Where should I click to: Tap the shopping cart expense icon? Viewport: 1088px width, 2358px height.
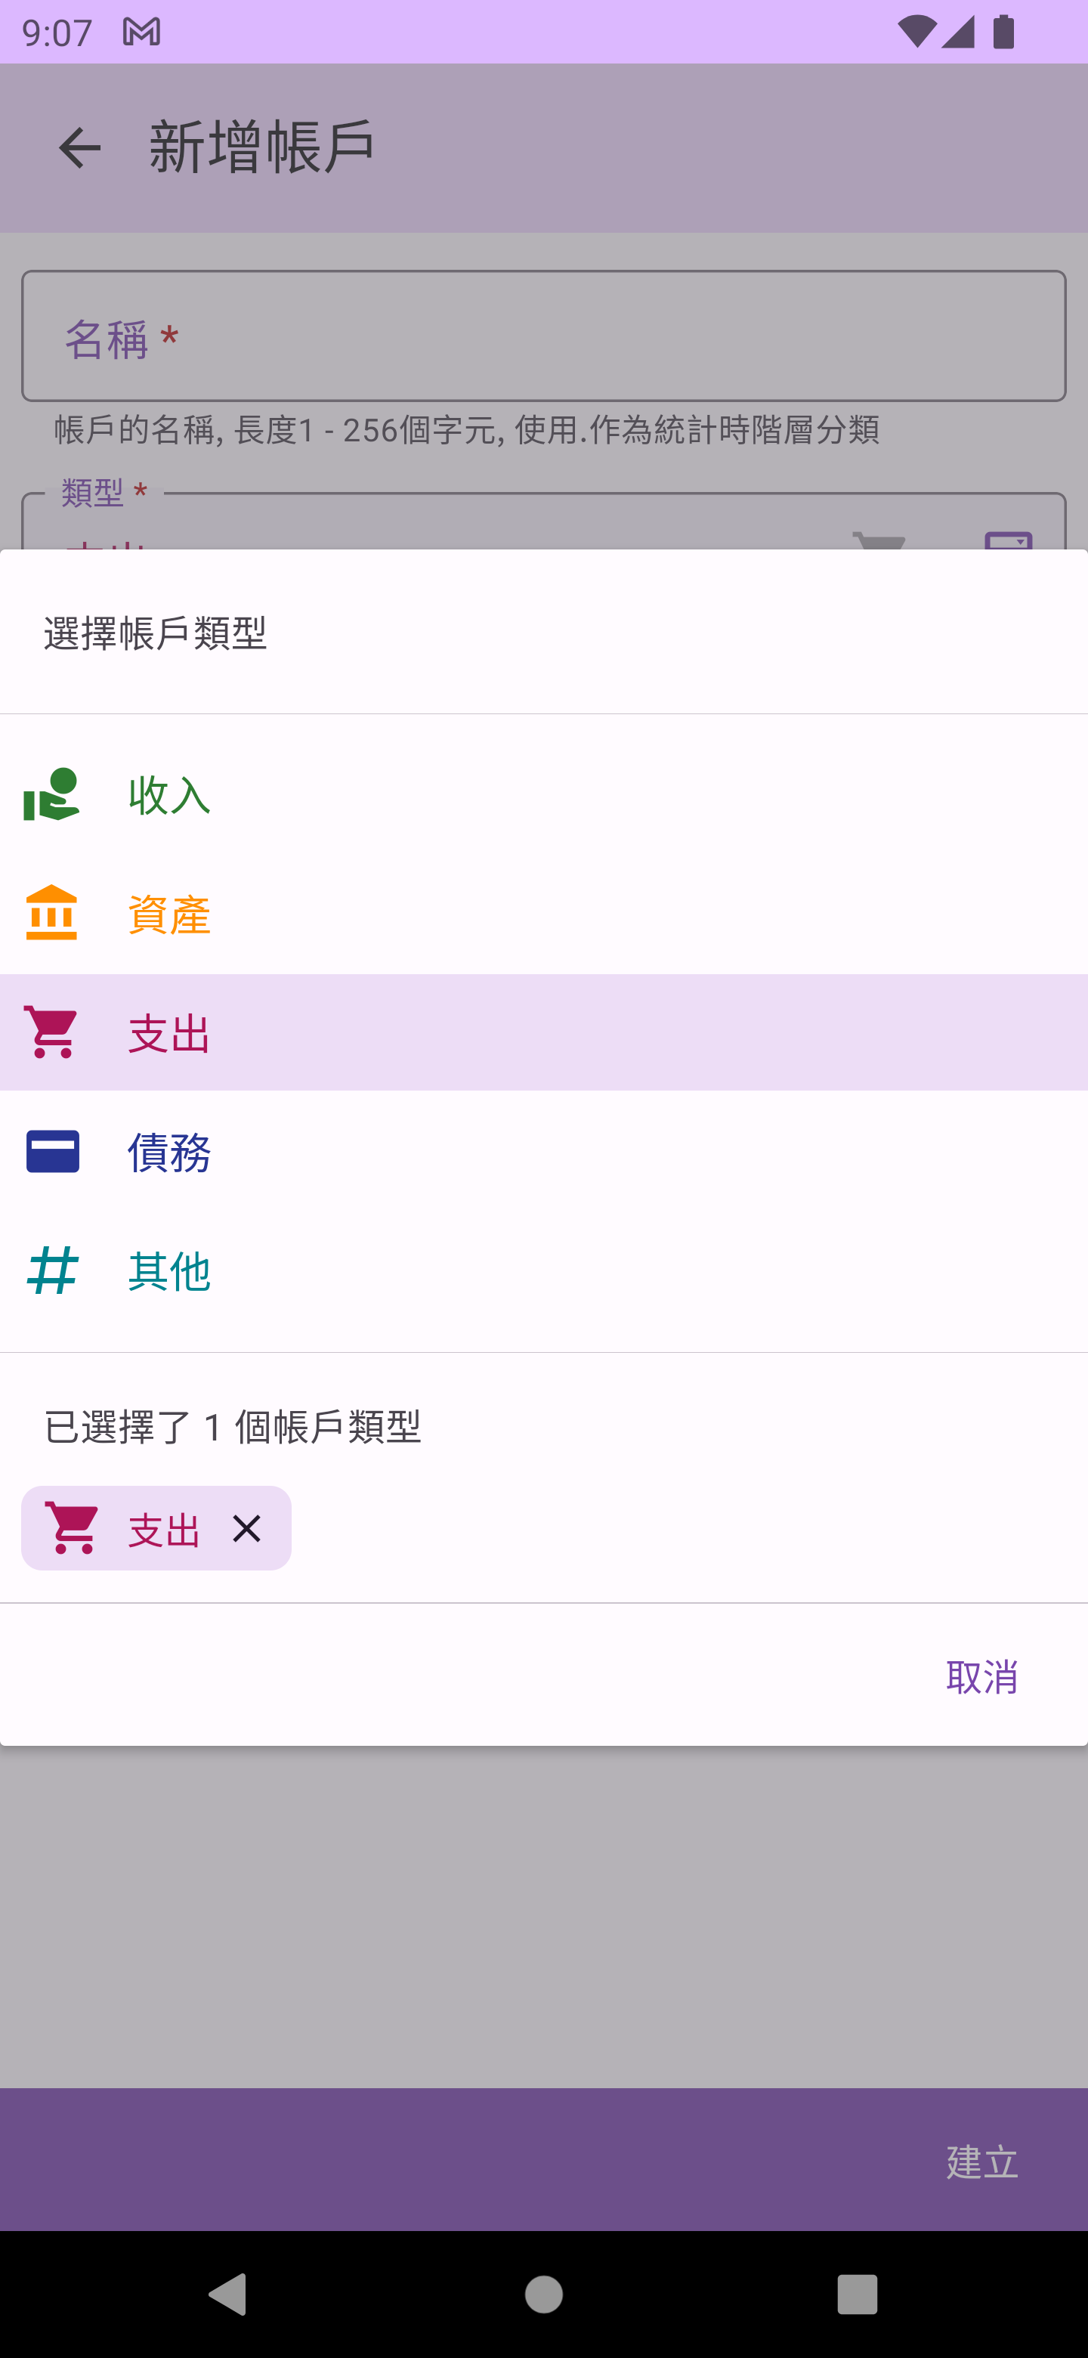point(51,1032)
